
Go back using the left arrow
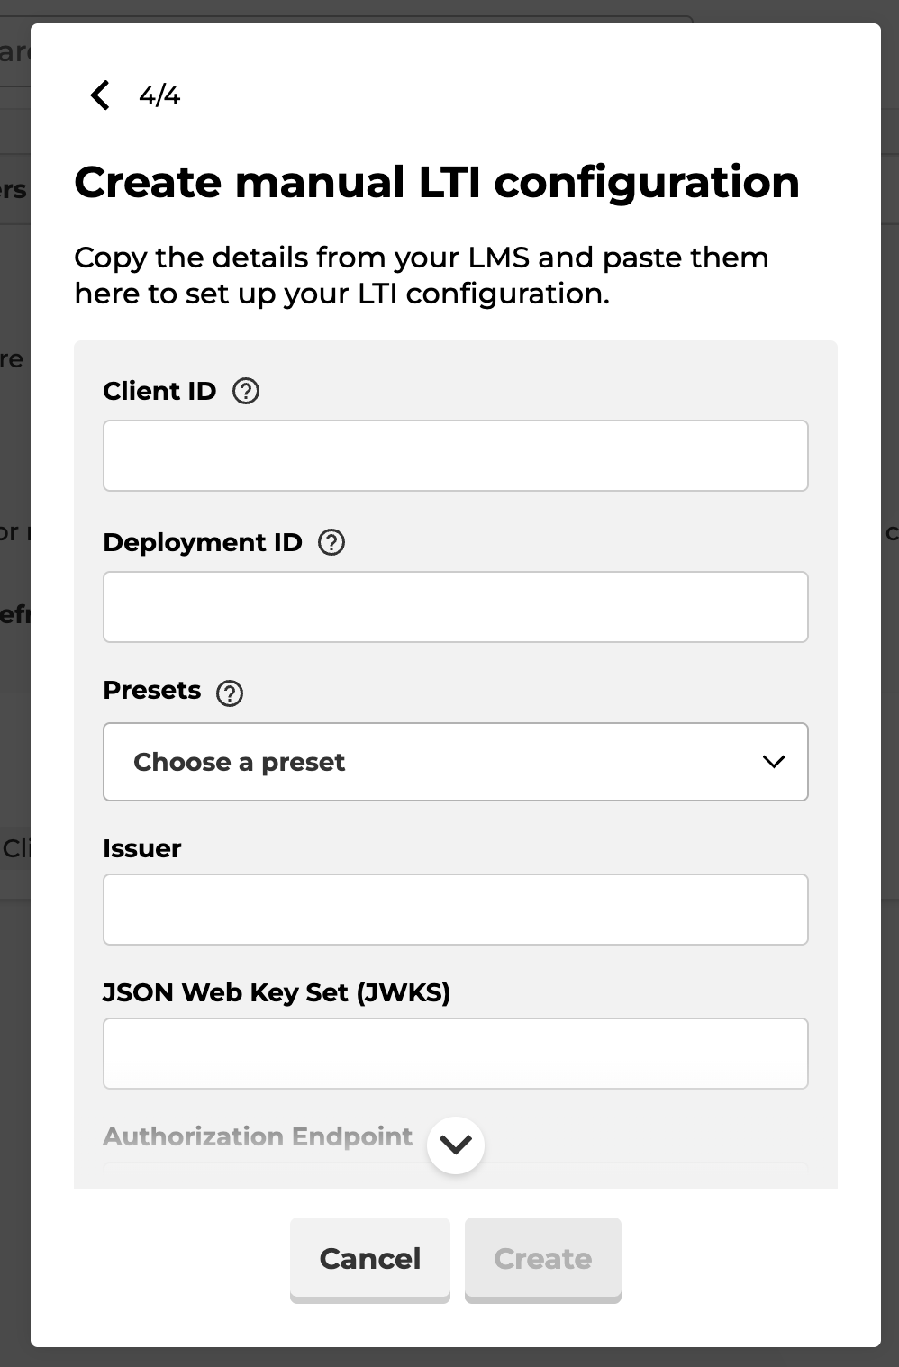point(100,95)
